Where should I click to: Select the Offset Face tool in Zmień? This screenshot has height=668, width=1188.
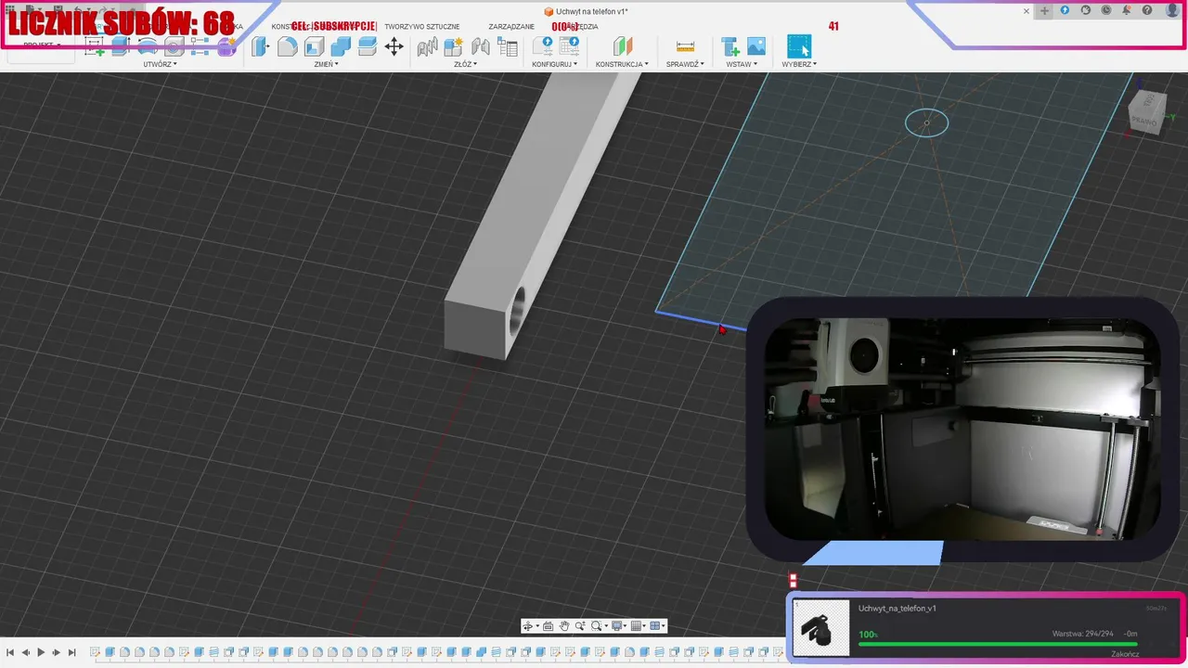tap(368, 46)
